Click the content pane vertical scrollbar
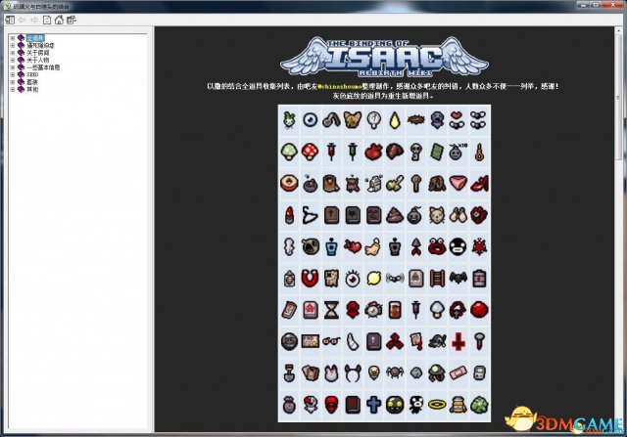The image size is (627, 437). 620,229
